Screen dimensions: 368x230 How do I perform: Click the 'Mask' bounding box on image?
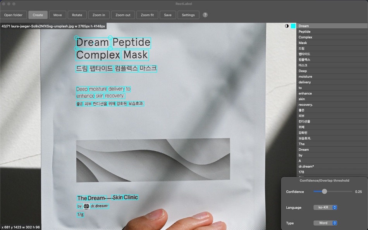pos(136,55)
